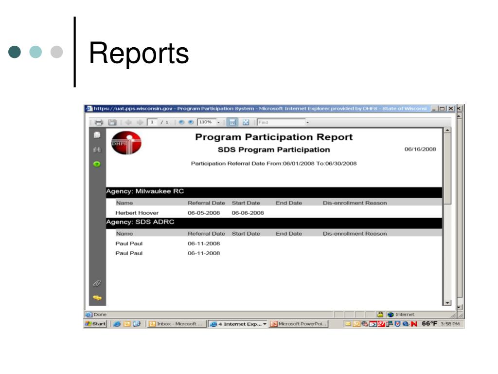Click the outer window scroll down arrow
498x374 pixels.
460,307
